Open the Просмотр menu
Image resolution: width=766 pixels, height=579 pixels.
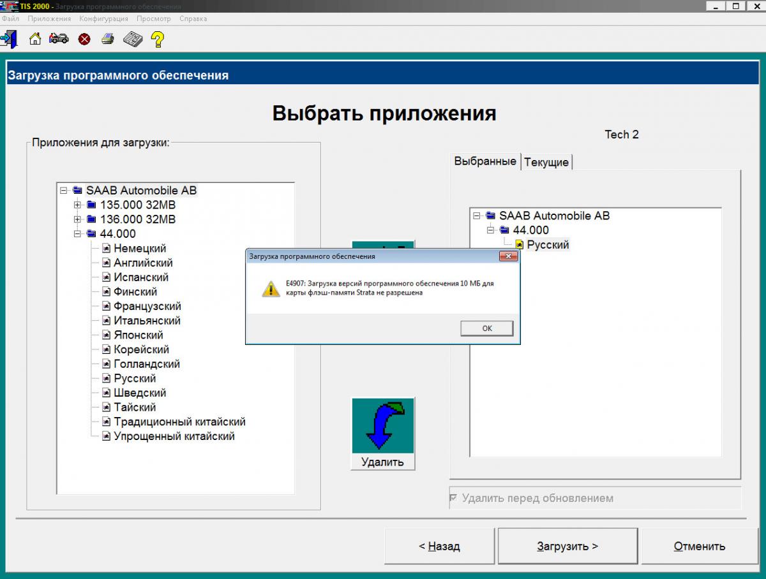click(154, 18)
